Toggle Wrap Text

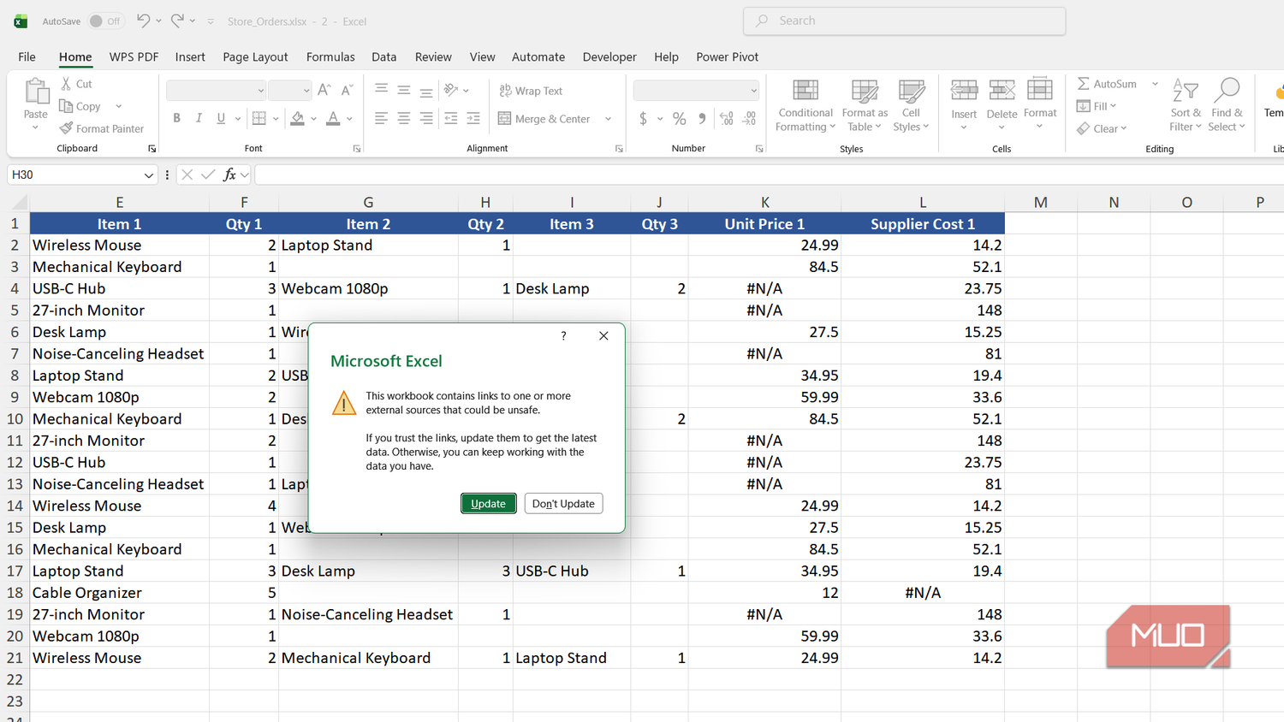[x=531, y=91]
